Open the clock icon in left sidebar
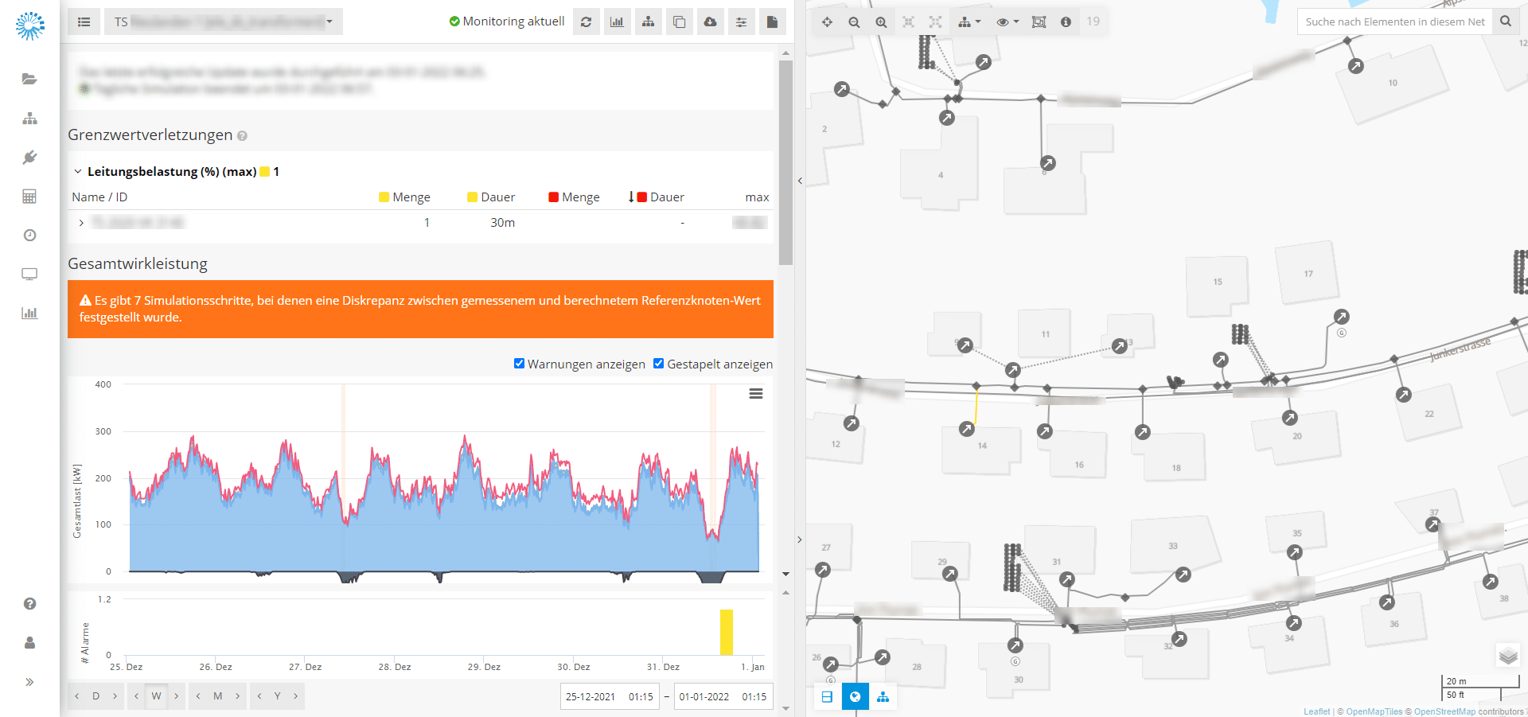This screenshot has height=717, width=1528. 29,236
